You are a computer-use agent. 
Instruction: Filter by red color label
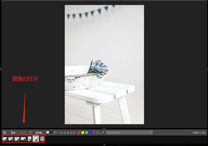click(79, 133)
